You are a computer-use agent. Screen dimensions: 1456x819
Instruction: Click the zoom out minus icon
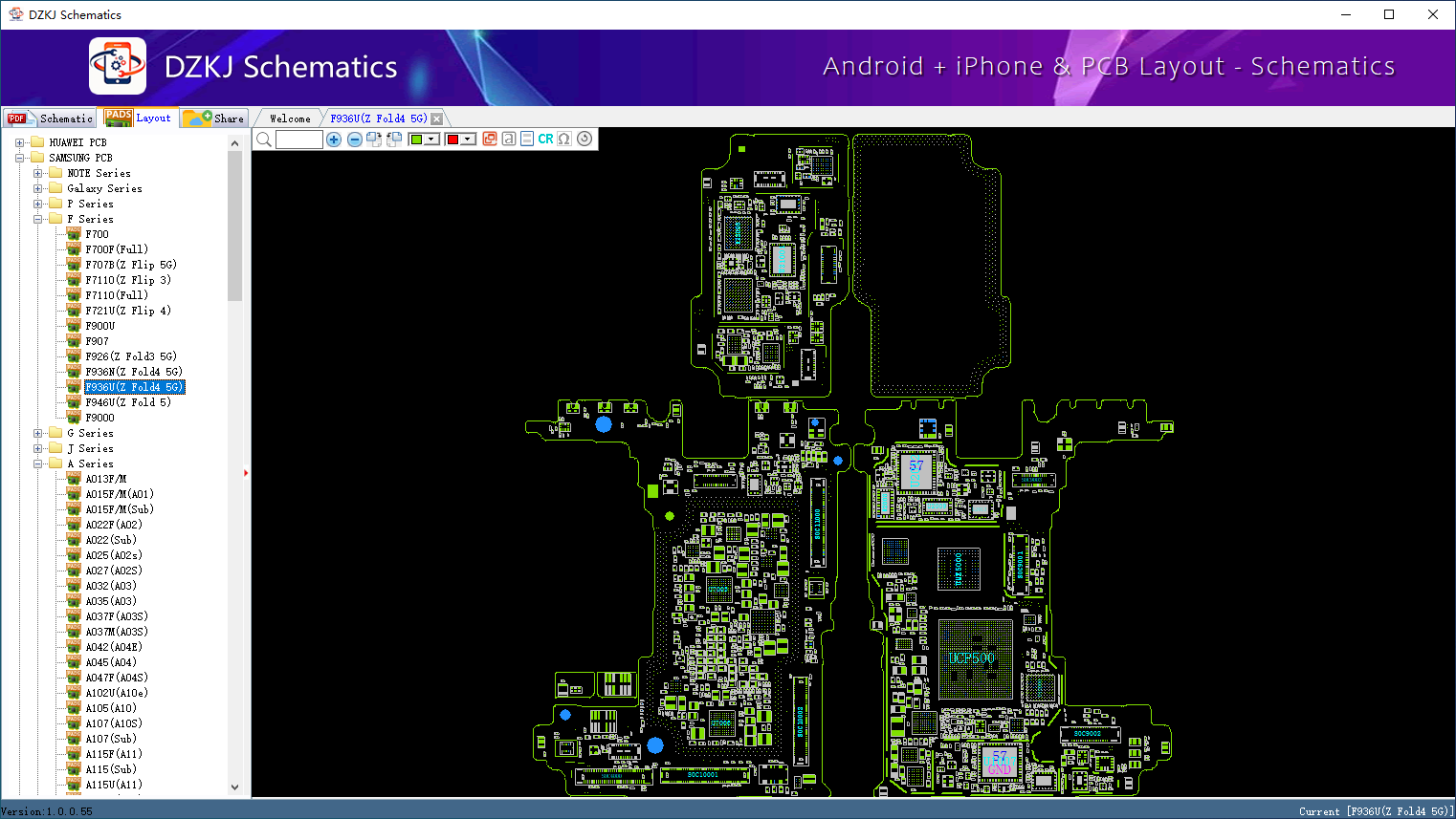click(x=355, y=140)
